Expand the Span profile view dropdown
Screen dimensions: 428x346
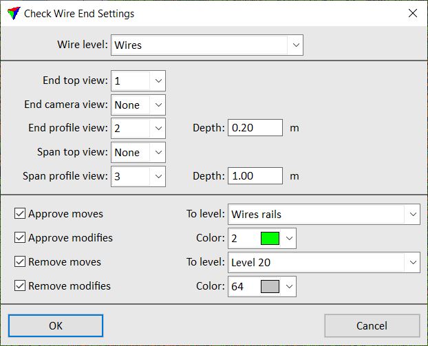click(x=138, y=176)
